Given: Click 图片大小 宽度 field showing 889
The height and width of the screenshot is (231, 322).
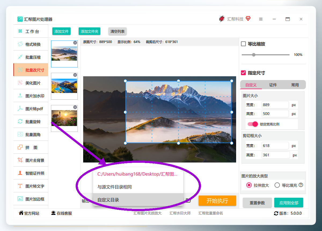Looking at the screenshot, I should (x=275, y=105).
